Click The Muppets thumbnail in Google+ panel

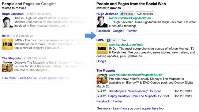(x=7, y=66)
